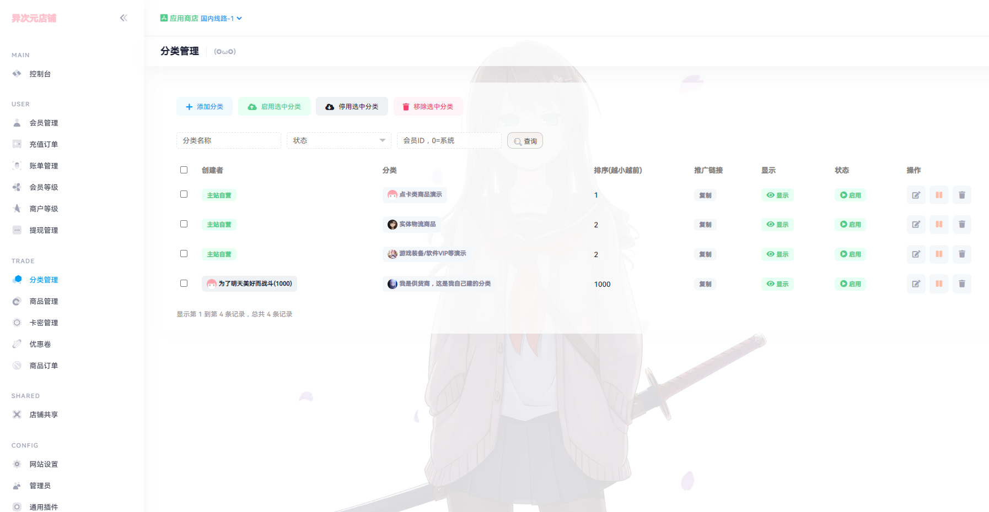
Task: Delete the 游戏装备/软件VIP等演示 category
Action: click(x=962, y=254)
